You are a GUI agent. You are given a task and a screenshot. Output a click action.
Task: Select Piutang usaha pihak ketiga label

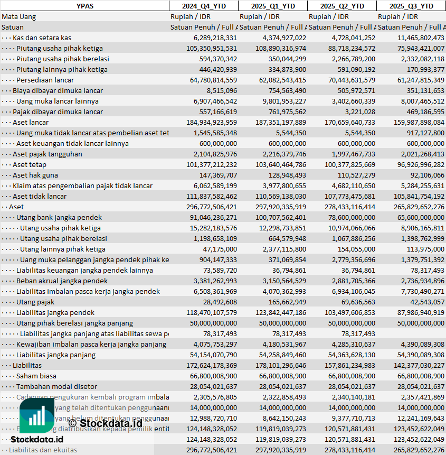coord(60,49)
